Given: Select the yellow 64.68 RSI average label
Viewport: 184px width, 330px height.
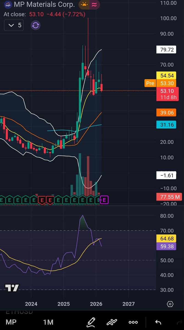Looking at the screenshot, I should (166, 239).
